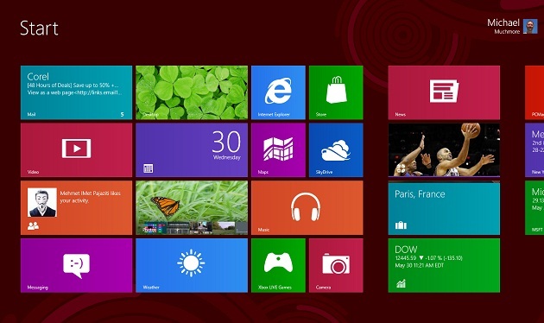The width and height of the screenshot is (544, 323).
Task: Click the chart icon on Finance tile
Action: tap(401, 283)
